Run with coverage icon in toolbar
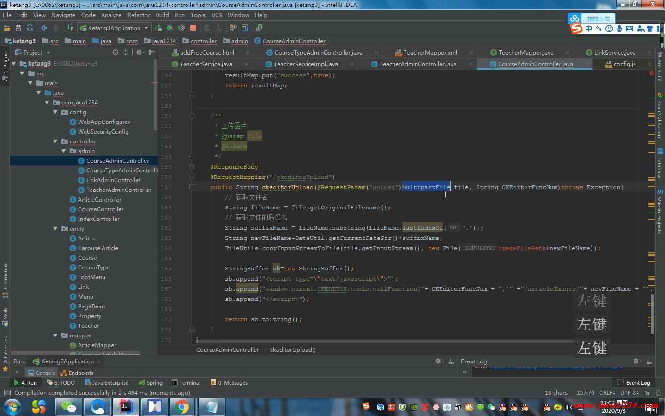665x416 pixels. pos(181,28)
